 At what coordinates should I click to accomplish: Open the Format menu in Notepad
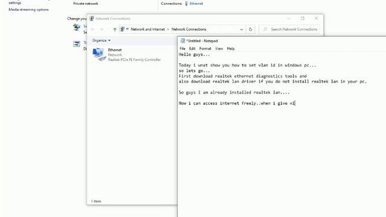pos(205,48)
